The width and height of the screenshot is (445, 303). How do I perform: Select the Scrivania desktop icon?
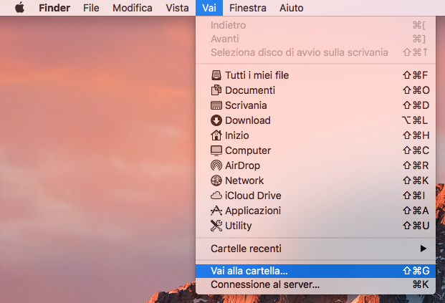(x=216, y=105)
